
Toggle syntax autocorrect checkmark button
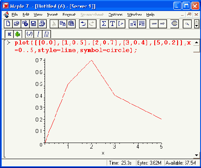coord(29,34)
